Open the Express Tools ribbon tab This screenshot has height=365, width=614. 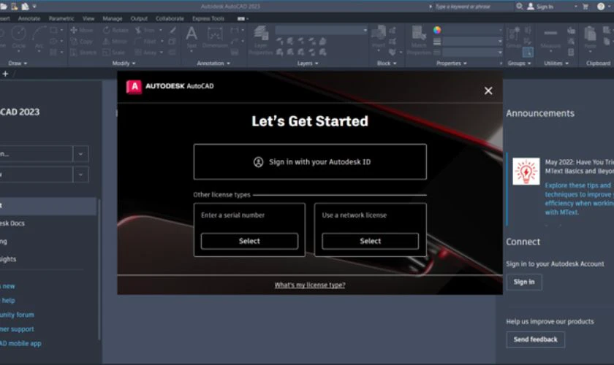(208, 18)
